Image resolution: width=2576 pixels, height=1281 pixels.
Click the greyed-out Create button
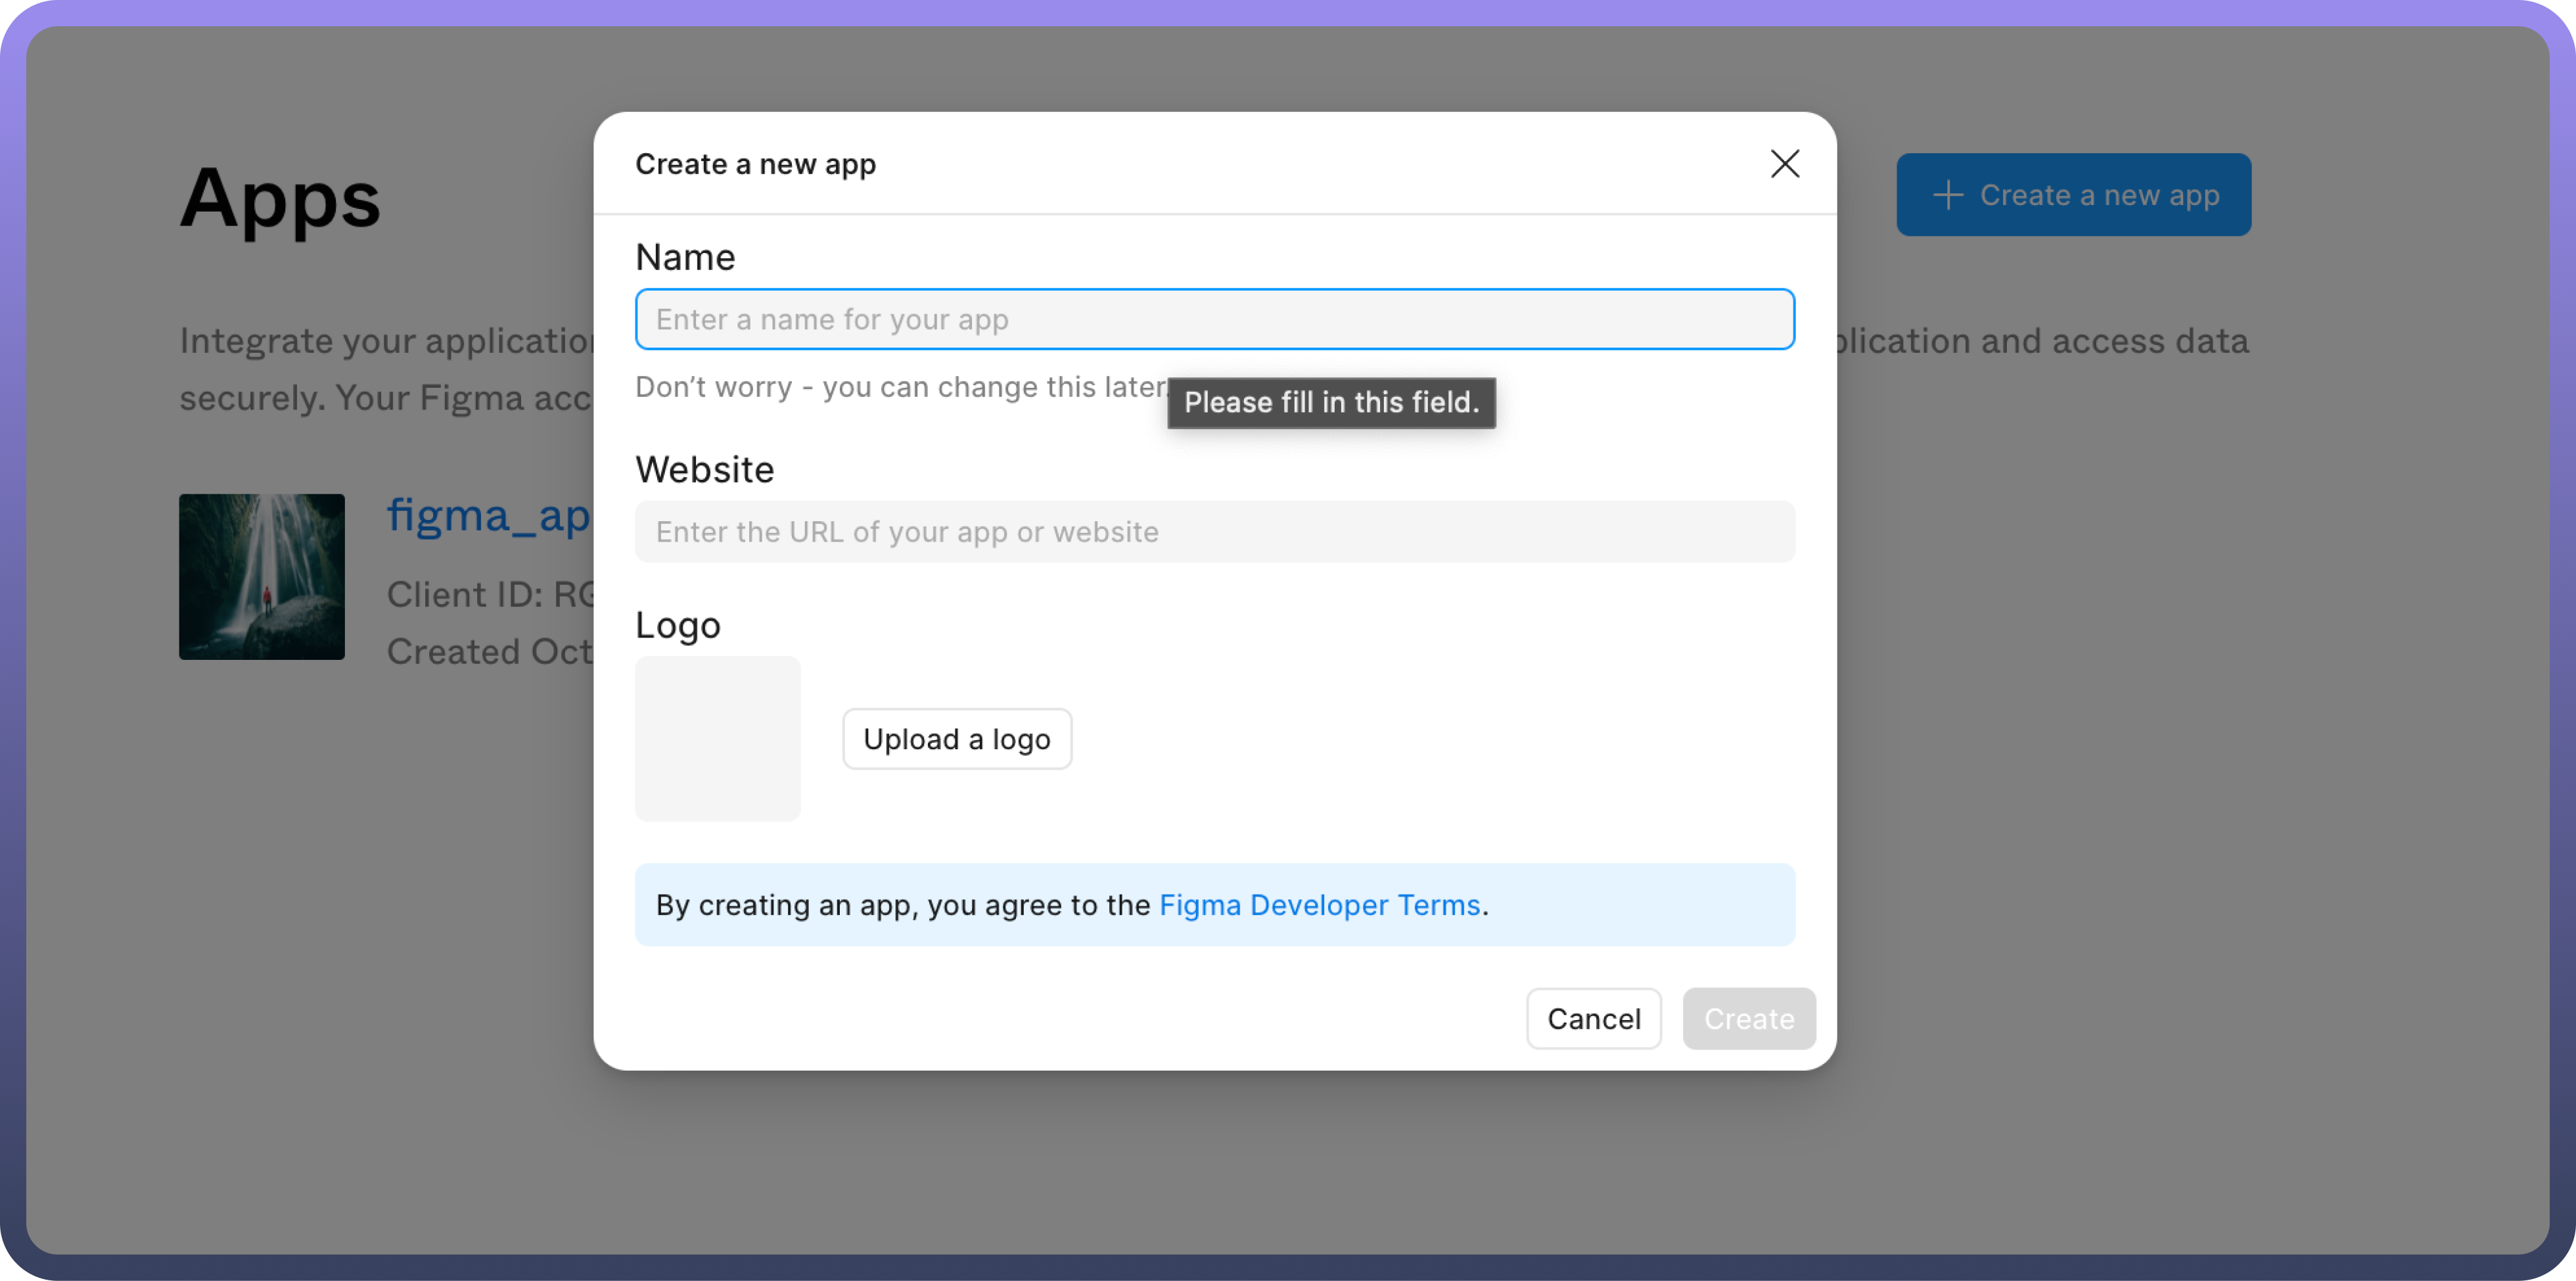coord(1748,1019)
